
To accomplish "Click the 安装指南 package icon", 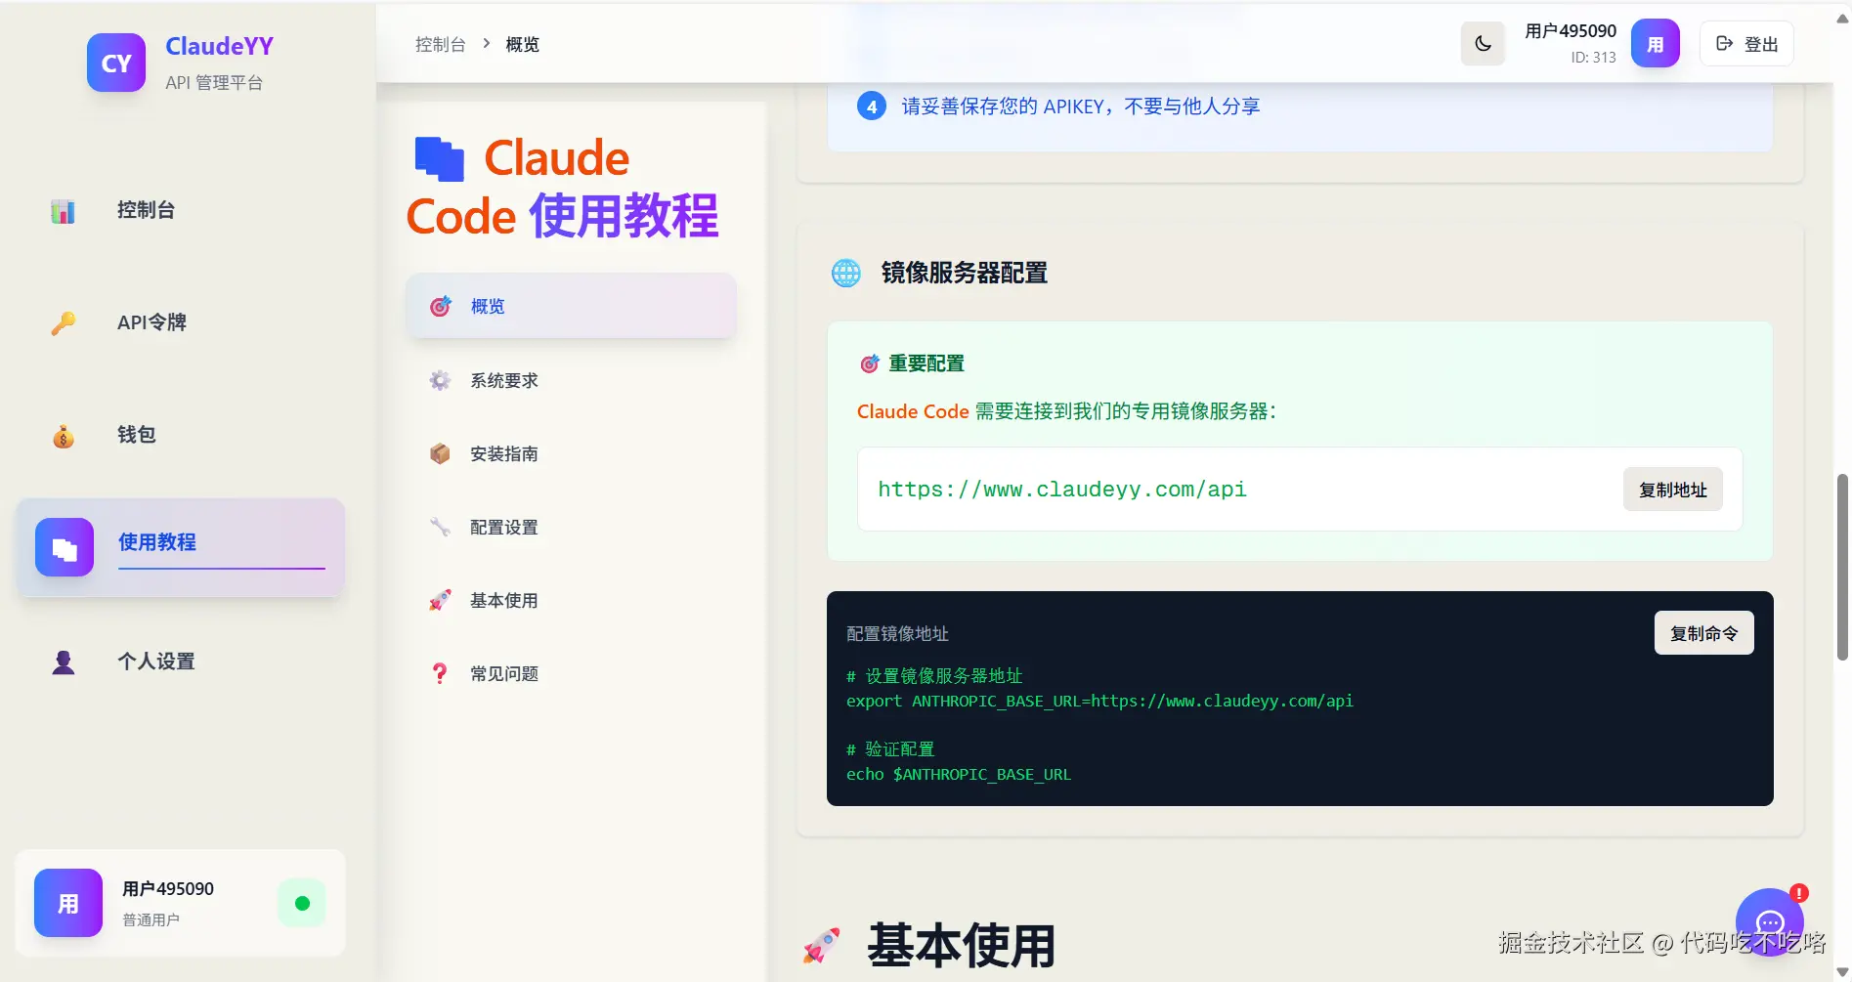I will pos(441,453).
